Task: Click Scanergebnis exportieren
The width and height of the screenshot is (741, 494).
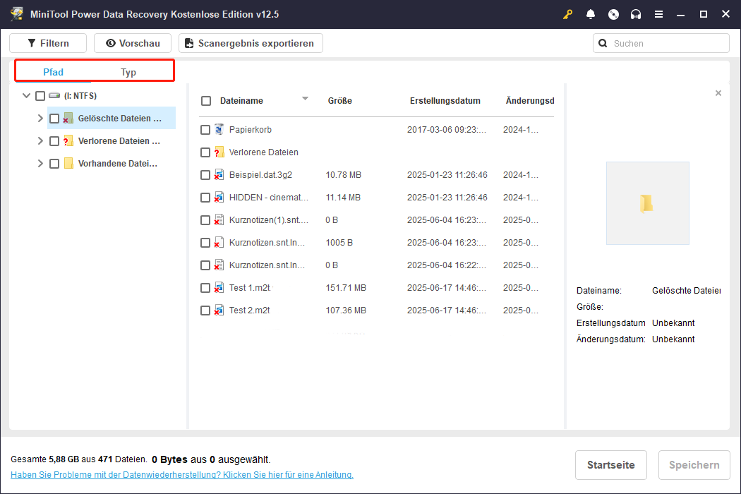Action: coord(251,43)
